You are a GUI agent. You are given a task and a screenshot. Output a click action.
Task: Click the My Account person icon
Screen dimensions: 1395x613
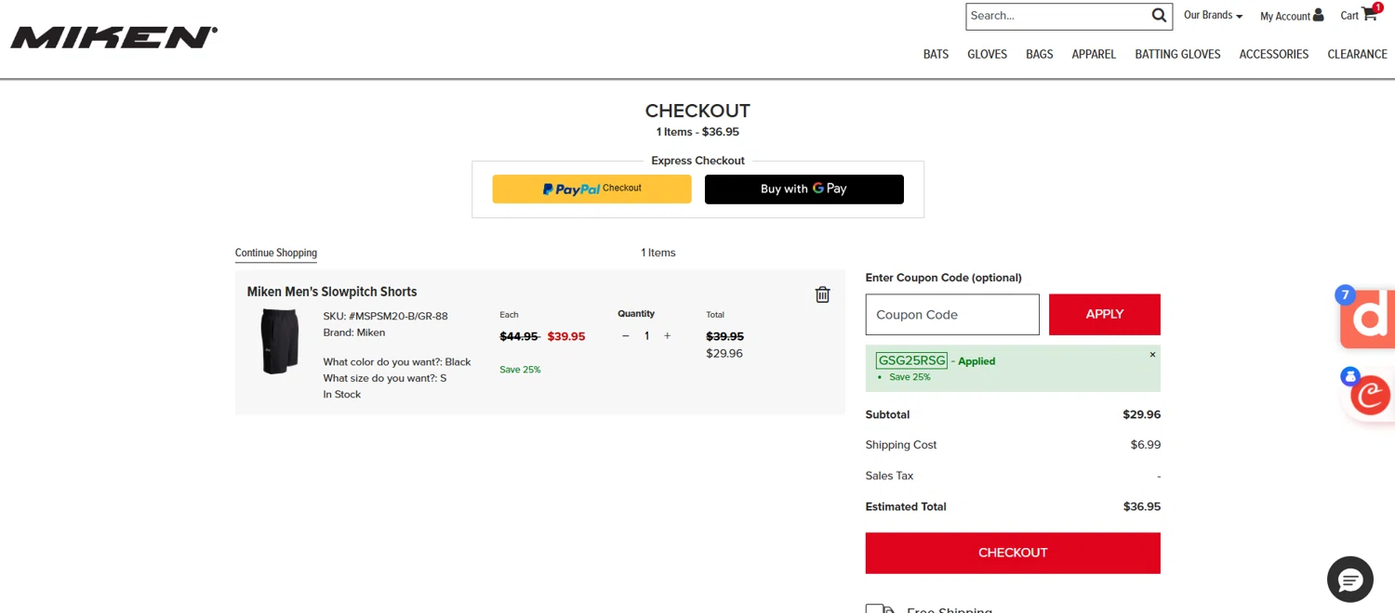click(x=1318, y=15)
